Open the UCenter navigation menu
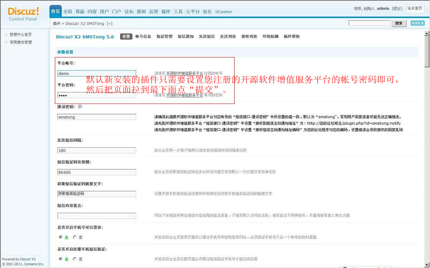 pos(223,12)
